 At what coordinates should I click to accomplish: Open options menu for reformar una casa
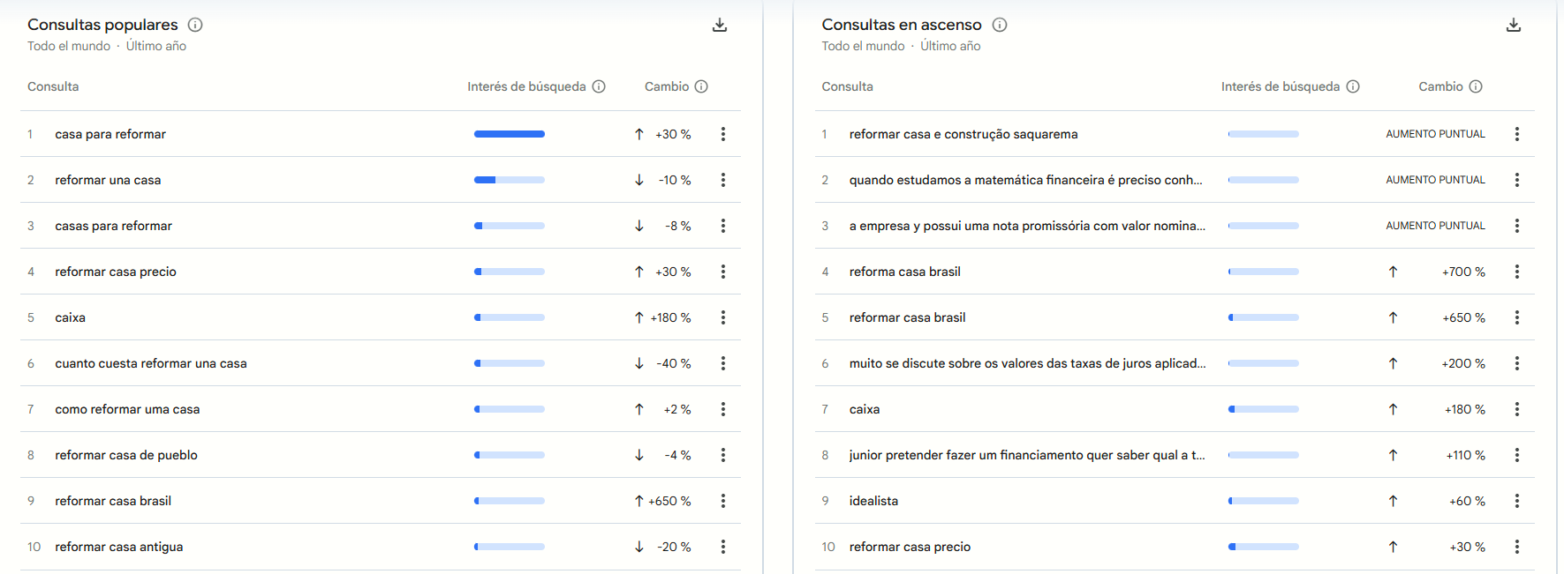(723, 180)
